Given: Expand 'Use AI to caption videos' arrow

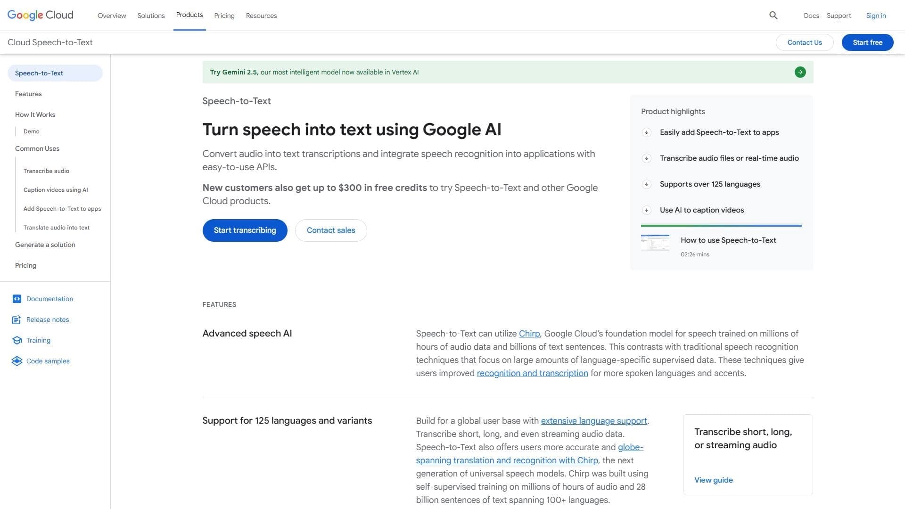Looking at the screenshot, I should tap(647, 210).
